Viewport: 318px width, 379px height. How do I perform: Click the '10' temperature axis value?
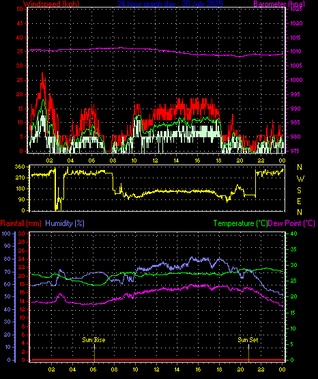tap(293, 328)
